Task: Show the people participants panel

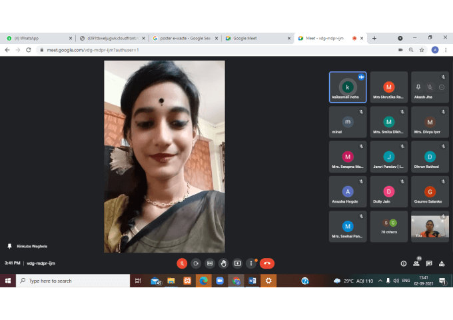Action: point(416,263)
